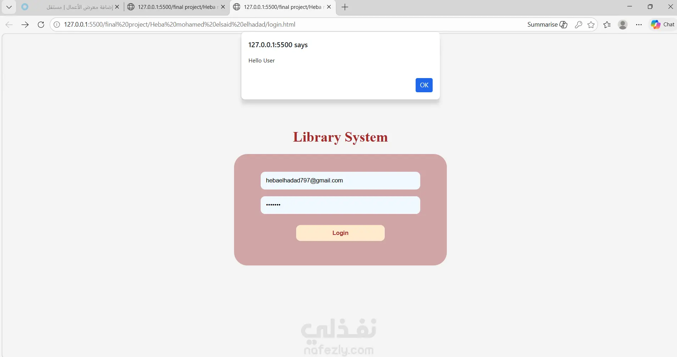This screenshot has height=357, width=677.
Task: Click the password input field
Action: 340,205
